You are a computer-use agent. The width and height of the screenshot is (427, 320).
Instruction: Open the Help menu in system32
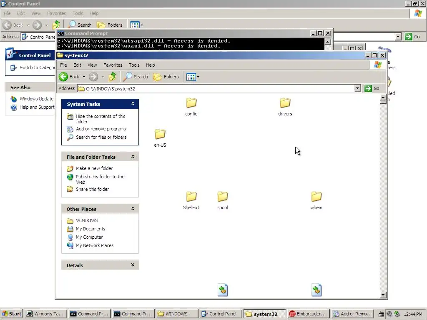tap(150, 65)
